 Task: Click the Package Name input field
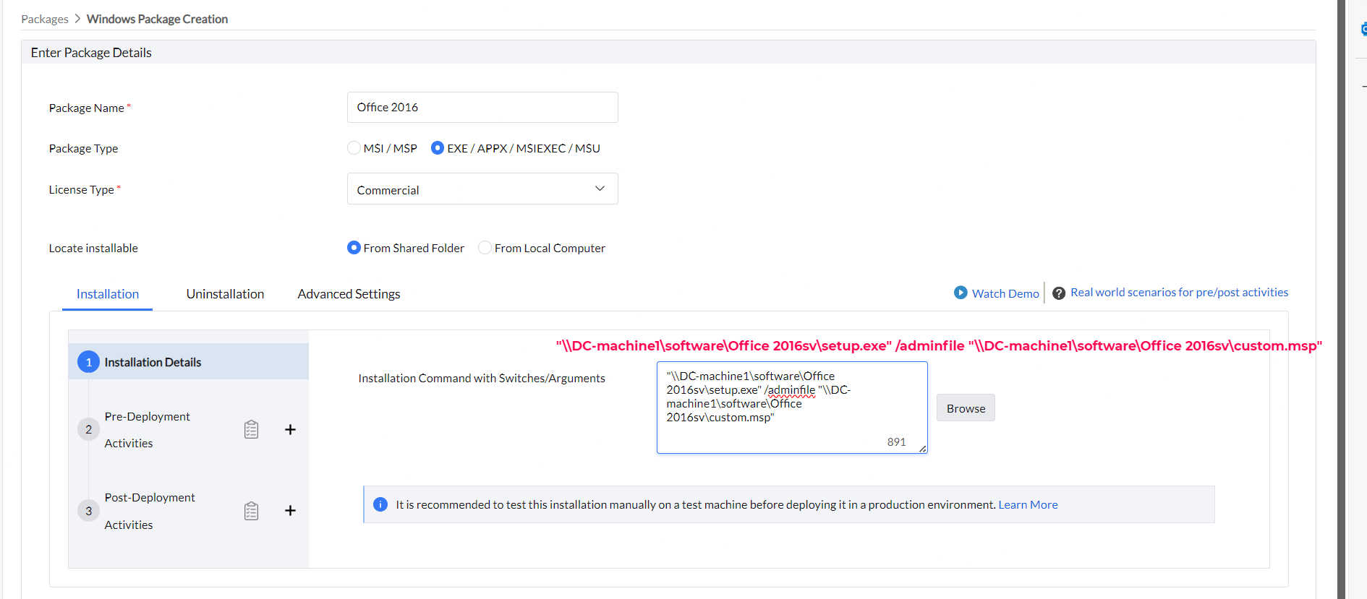[482, 107]
